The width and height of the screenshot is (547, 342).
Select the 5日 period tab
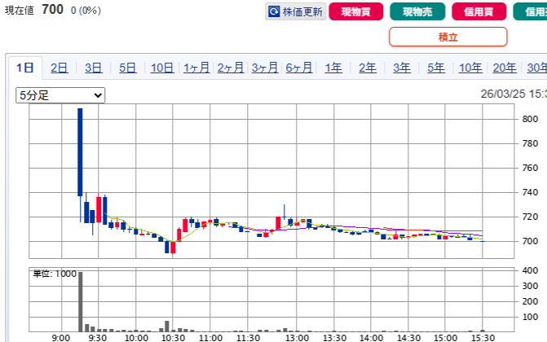click(x=127, y=68)
